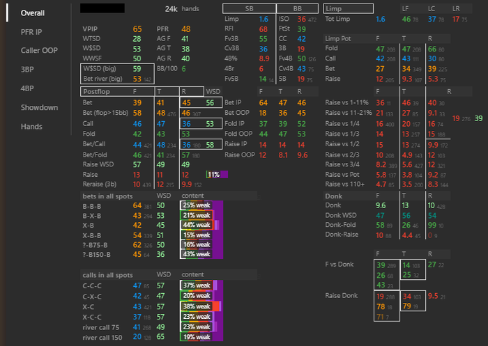
Task: Switch to Caller OOP view
Action: (x=39, y=50)
